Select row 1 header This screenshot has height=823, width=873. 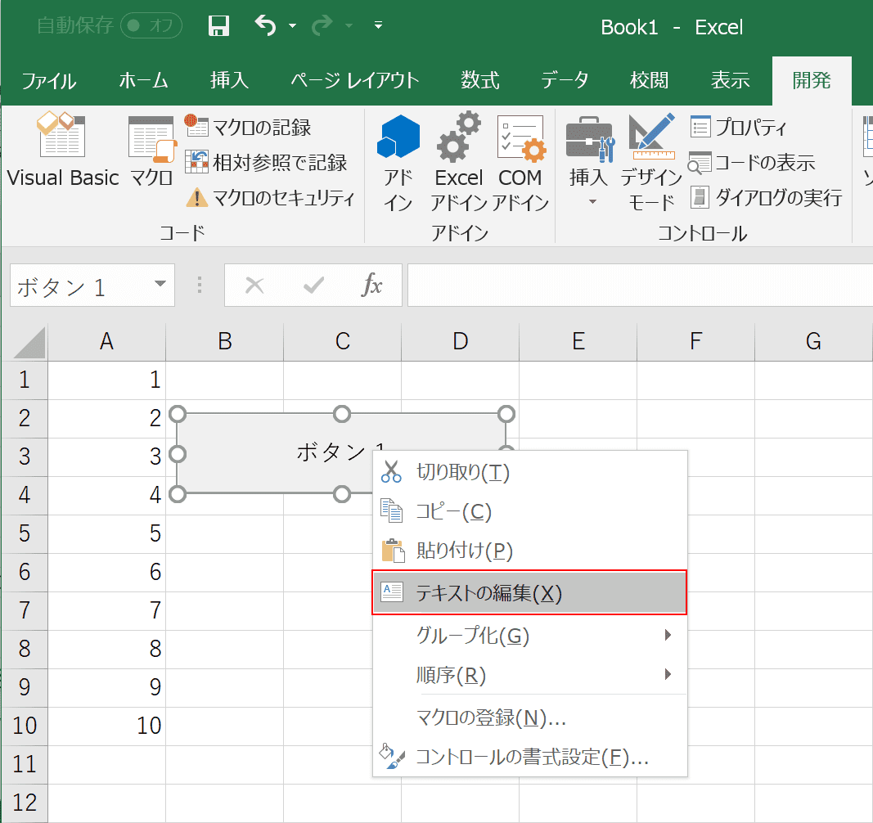click(25, 380)
